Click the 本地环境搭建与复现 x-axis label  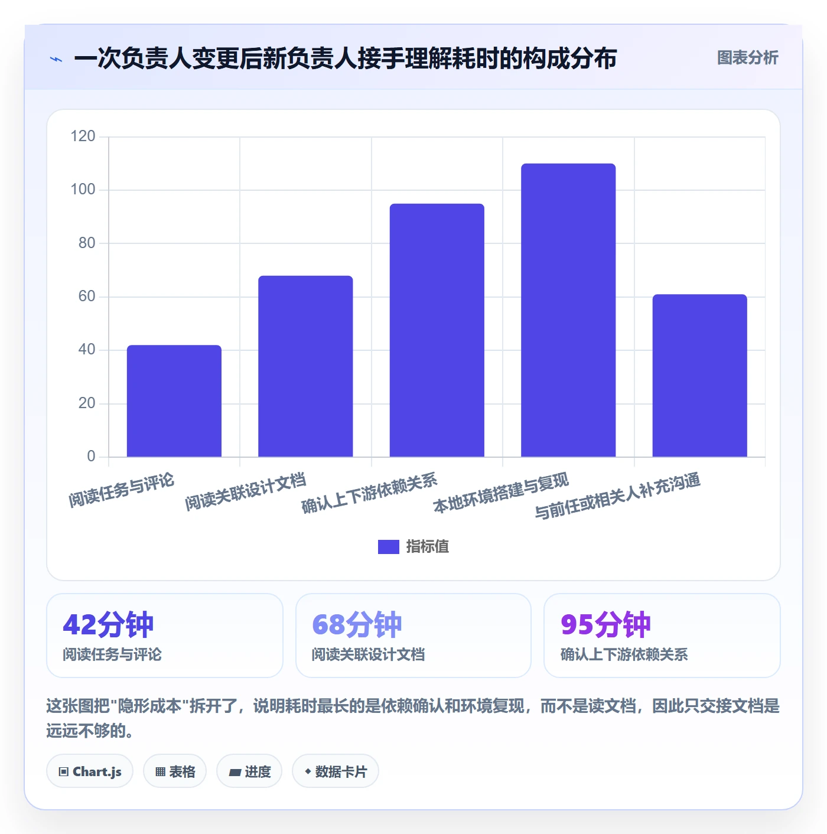pos(501,493)
